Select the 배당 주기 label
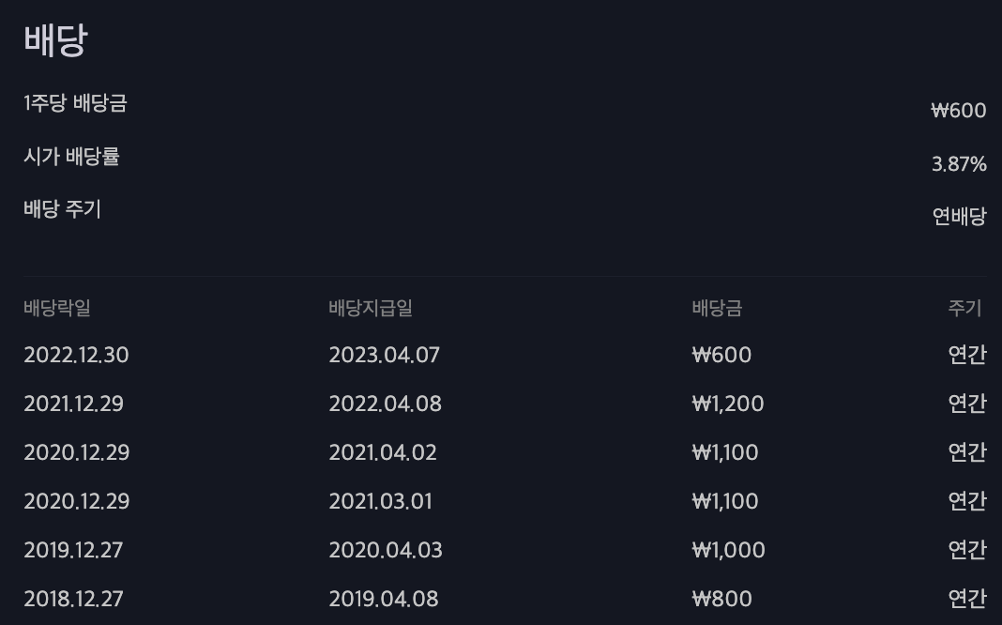This screenshot has width=1002, height=625. (x=63, y=209)
